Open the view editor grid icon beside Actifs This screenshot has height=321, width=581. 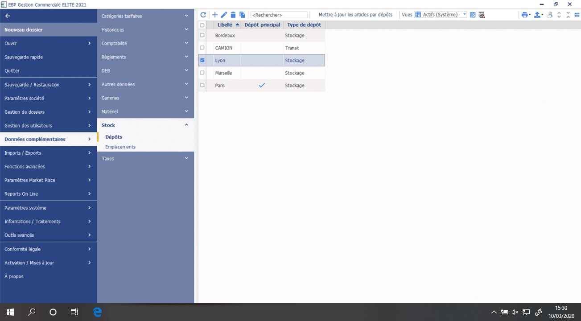pos(473,15)
